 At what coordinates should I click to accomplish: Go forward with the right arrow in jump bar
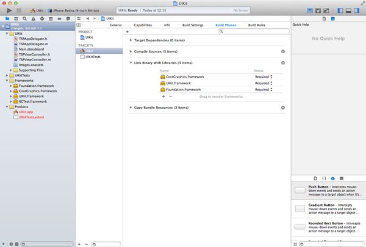click(x=95, y=18)
